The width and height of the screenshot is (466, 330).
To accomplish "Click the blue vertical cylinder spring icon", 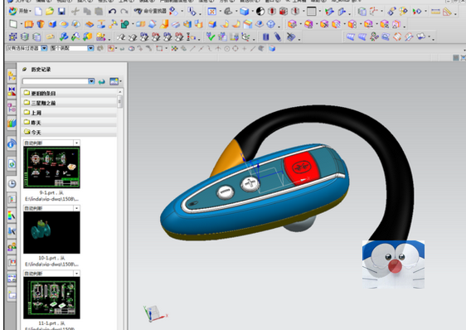I will click(265, 36).
